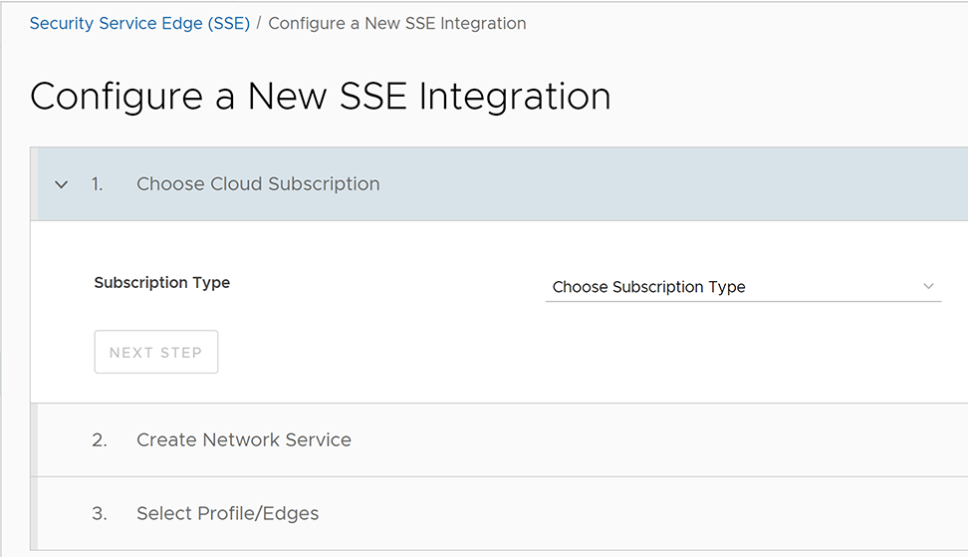The width and height of the screenshot is (968, 557).
Task: Expand the Select Profile/Edges step
Action: pyautogui.click(x=227, y=513)
